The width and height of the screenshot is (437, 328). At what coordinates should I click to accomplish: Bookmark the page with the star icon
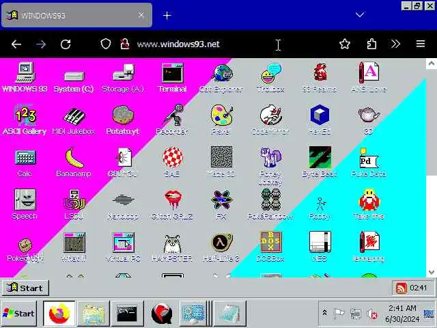coord(345,44)
